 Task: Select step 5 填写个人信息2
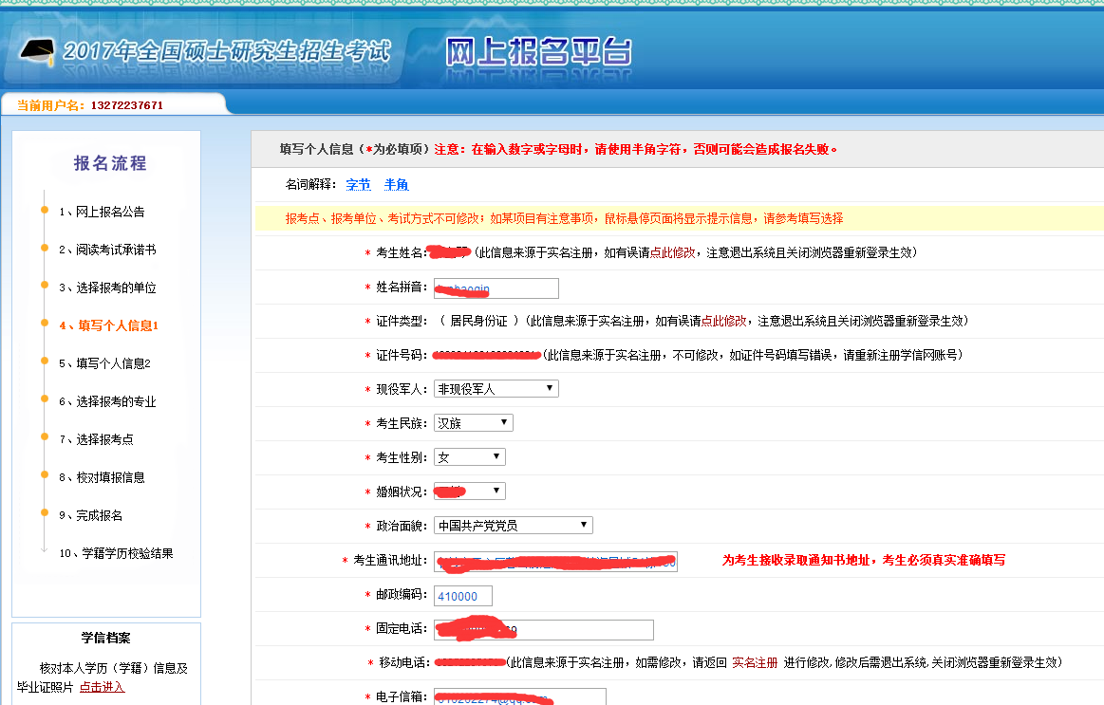(104, 363)
